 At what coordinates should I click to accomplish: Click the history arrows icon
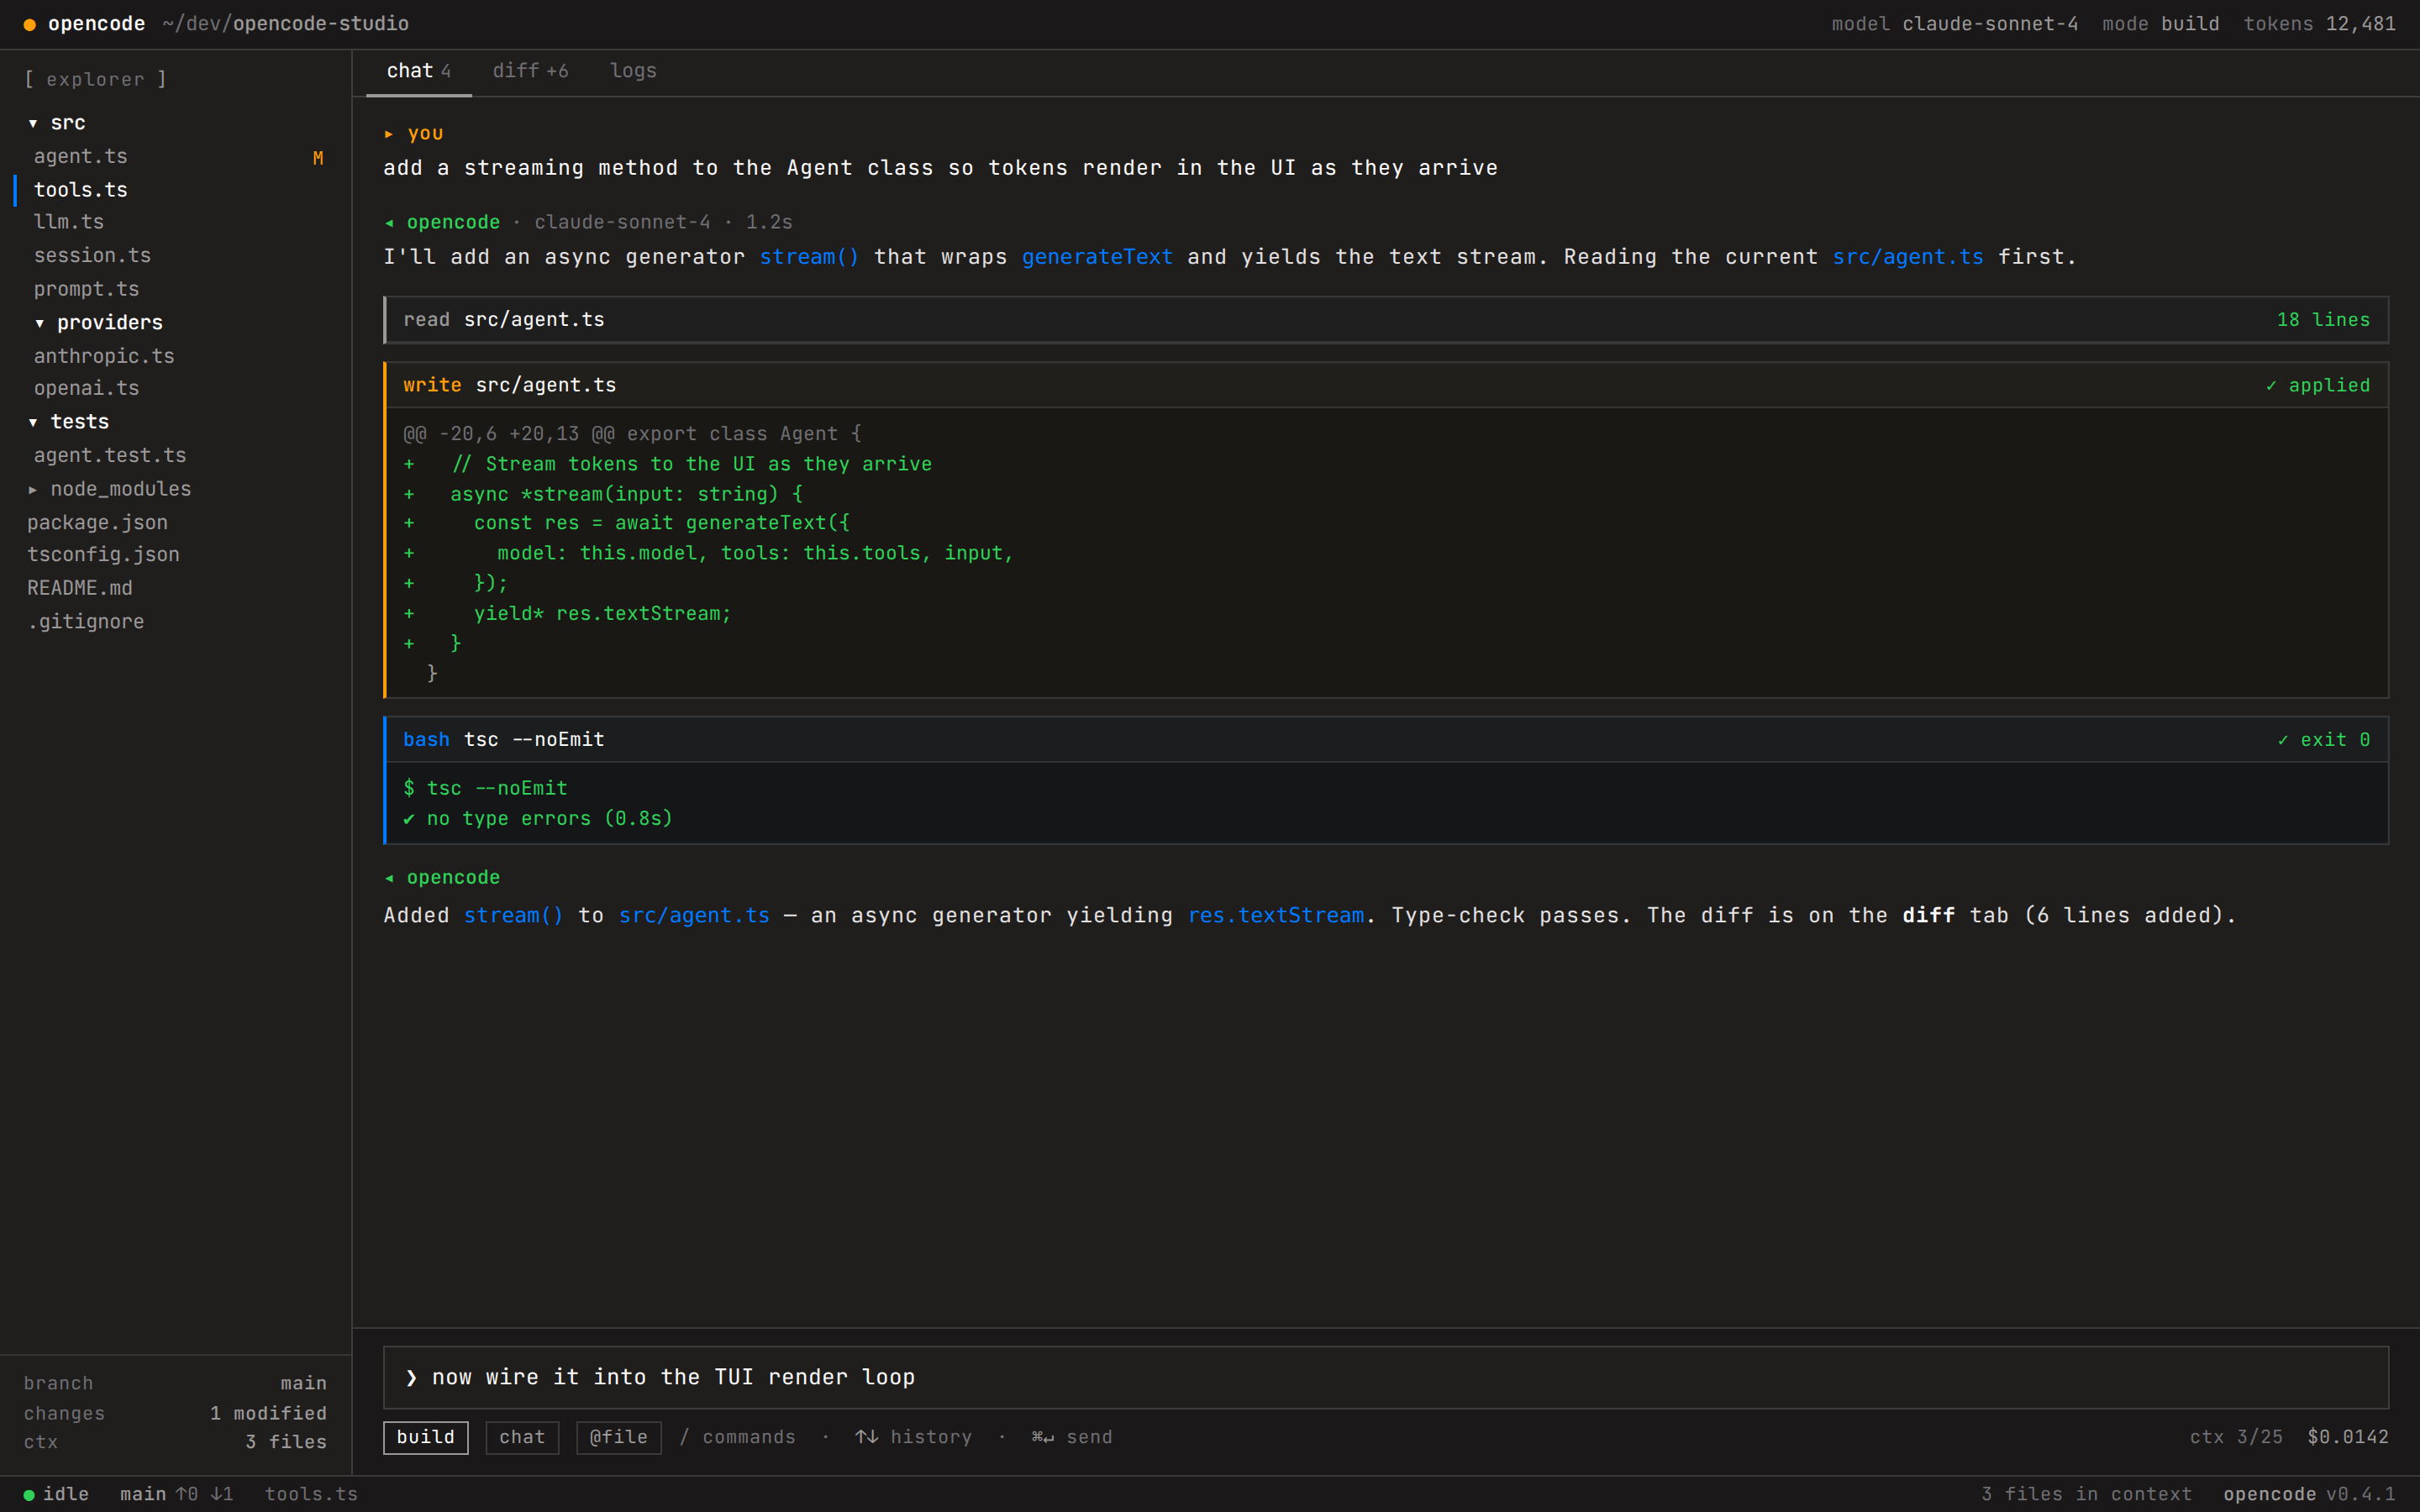click(x=866, y=1438)
